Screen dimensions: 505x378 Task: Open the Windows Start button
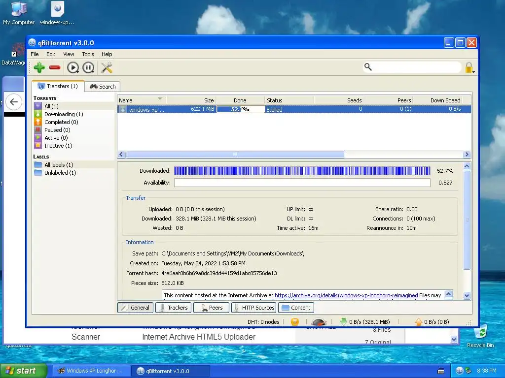tap(24, 371)
